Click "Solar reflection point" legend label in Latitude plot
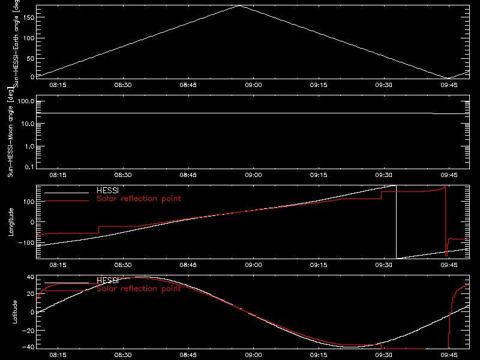 point(139,289)
